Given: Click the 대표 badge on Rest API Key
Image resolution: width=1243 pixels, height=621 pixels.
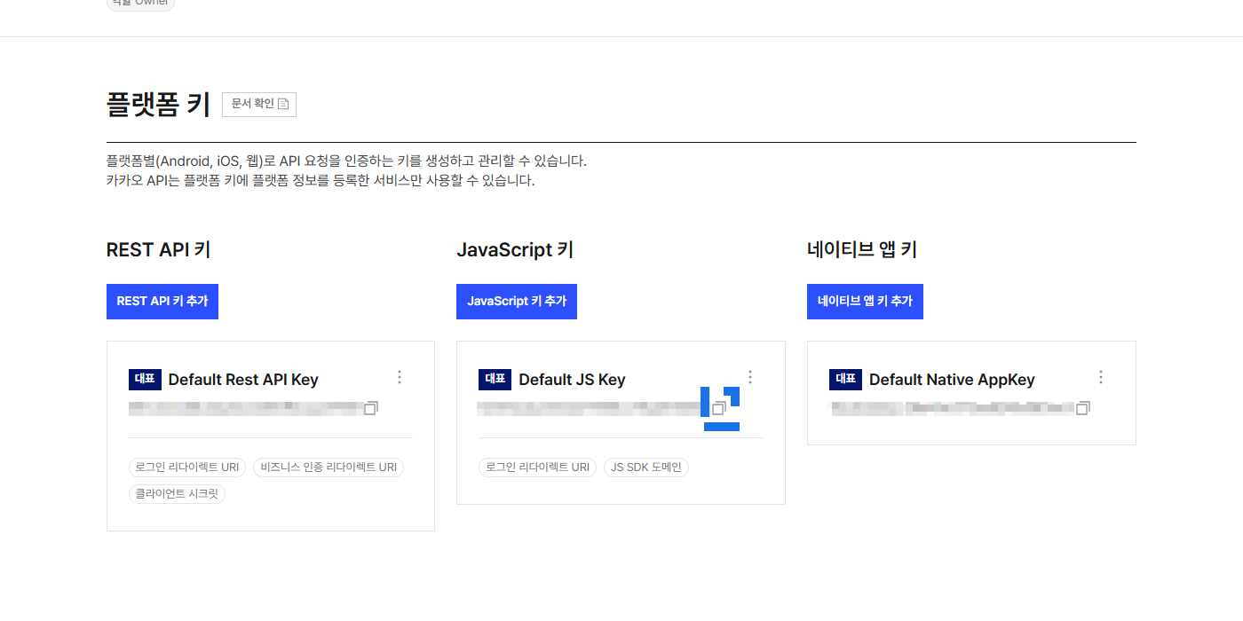Looking at the screenshot, I should (x=145, y=380).
